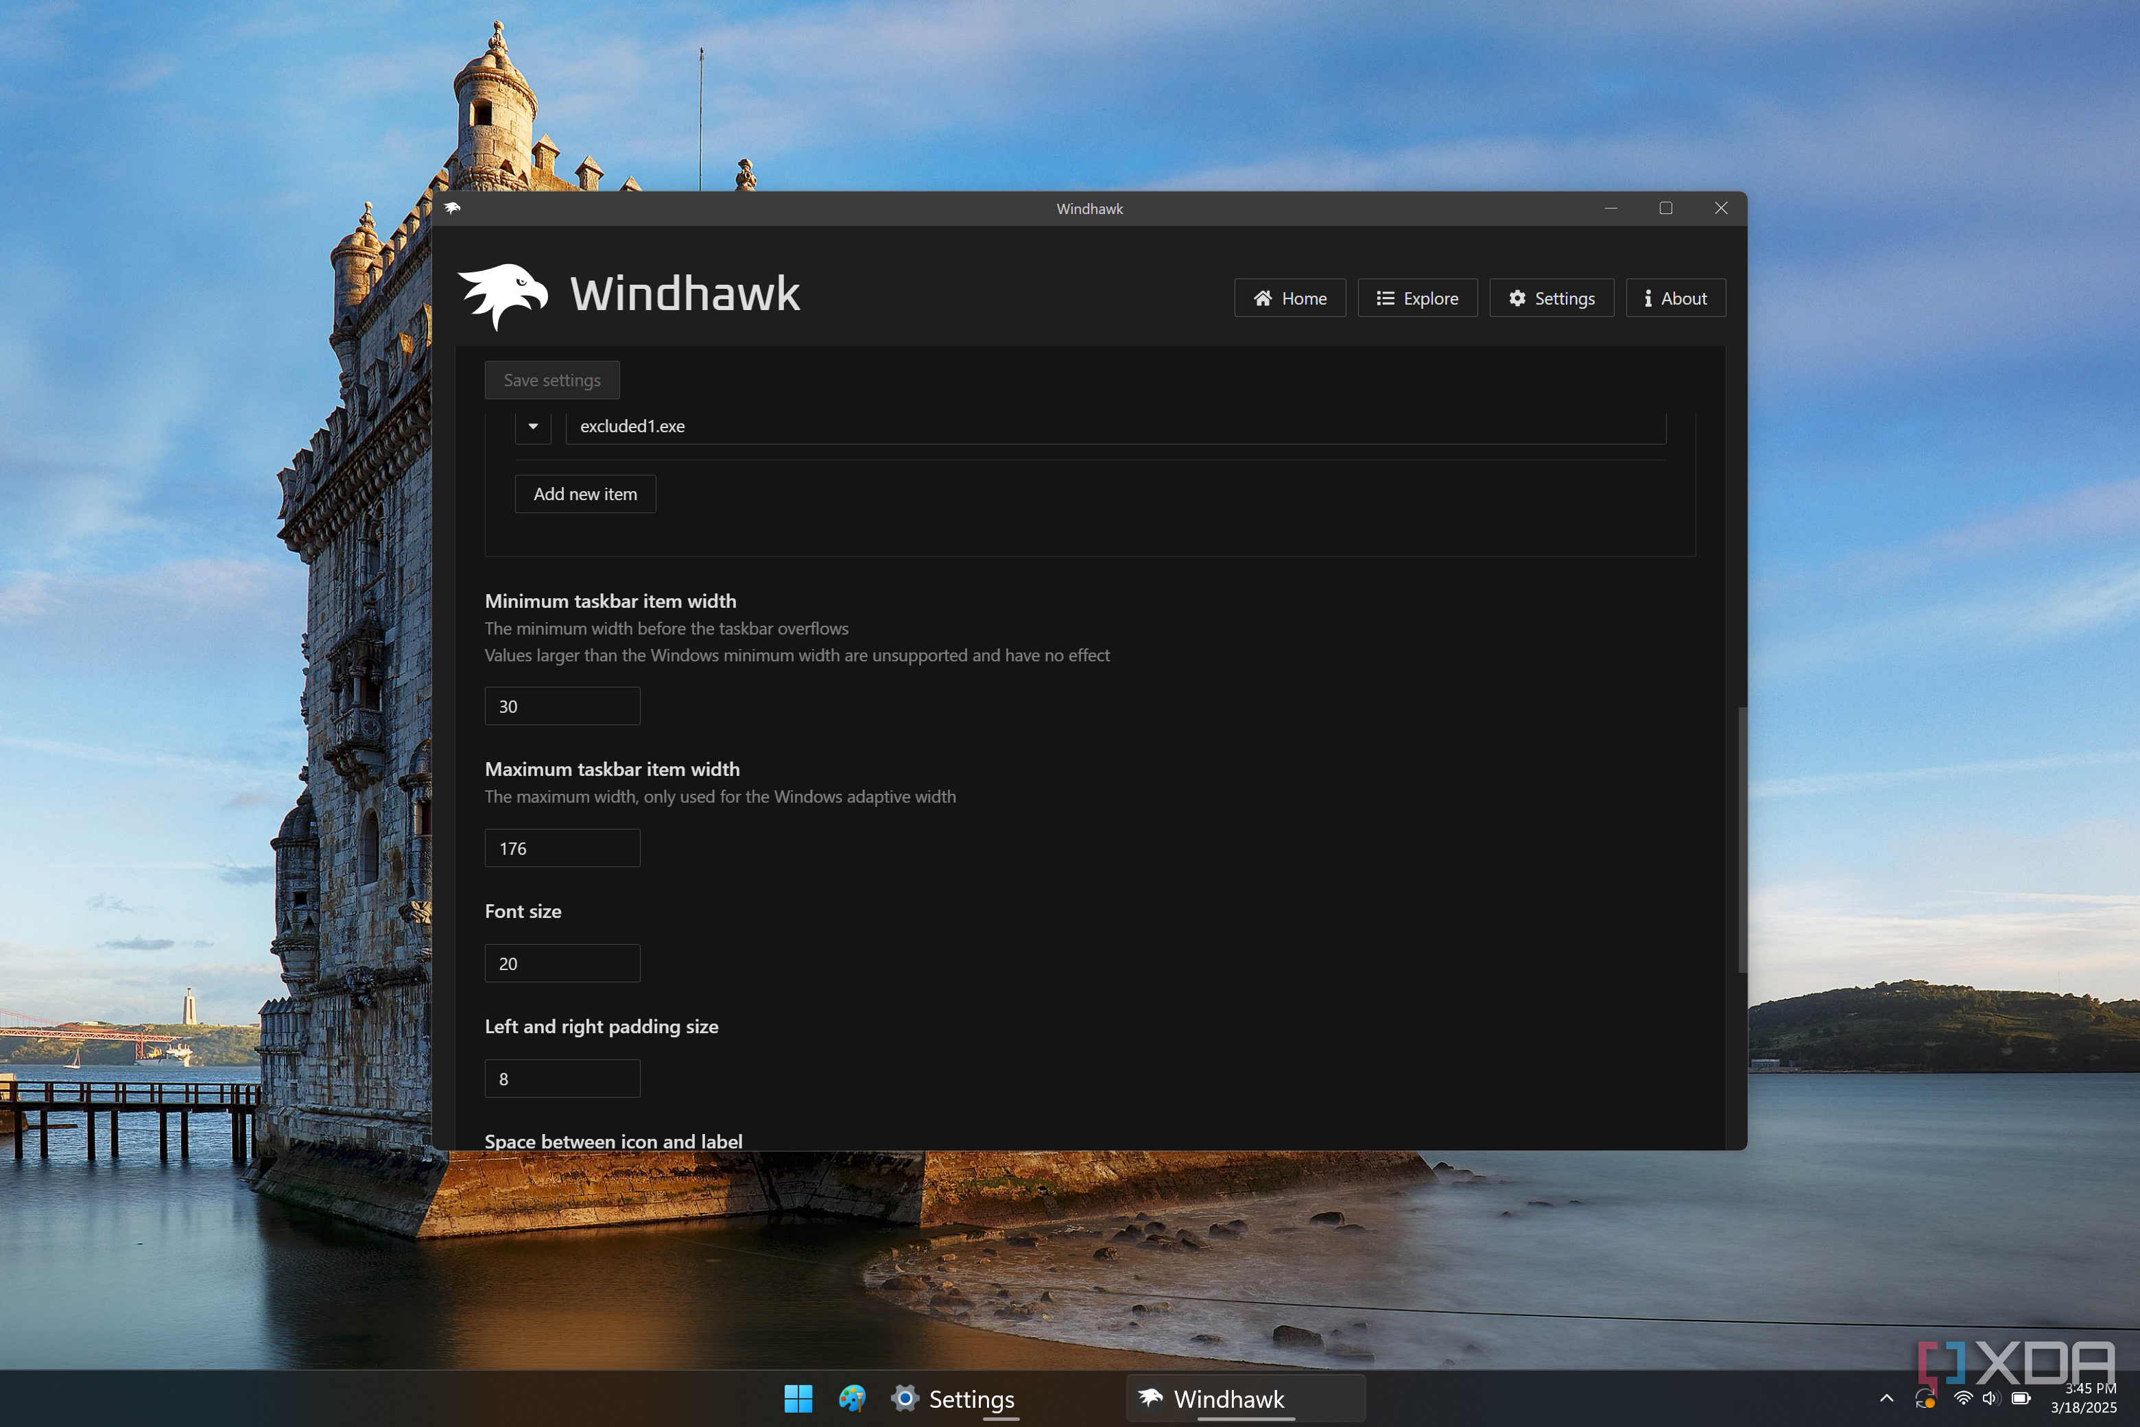Screen dimensions: 2140x1427
Task: Click the volume speaker tray icon
Action: click(1992, 1399)
